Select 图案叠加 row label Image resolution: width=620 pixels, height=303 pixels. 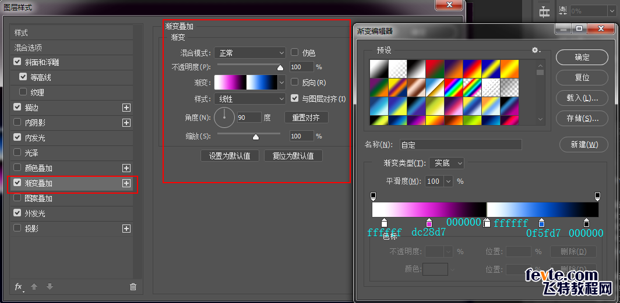pos(38,198)
